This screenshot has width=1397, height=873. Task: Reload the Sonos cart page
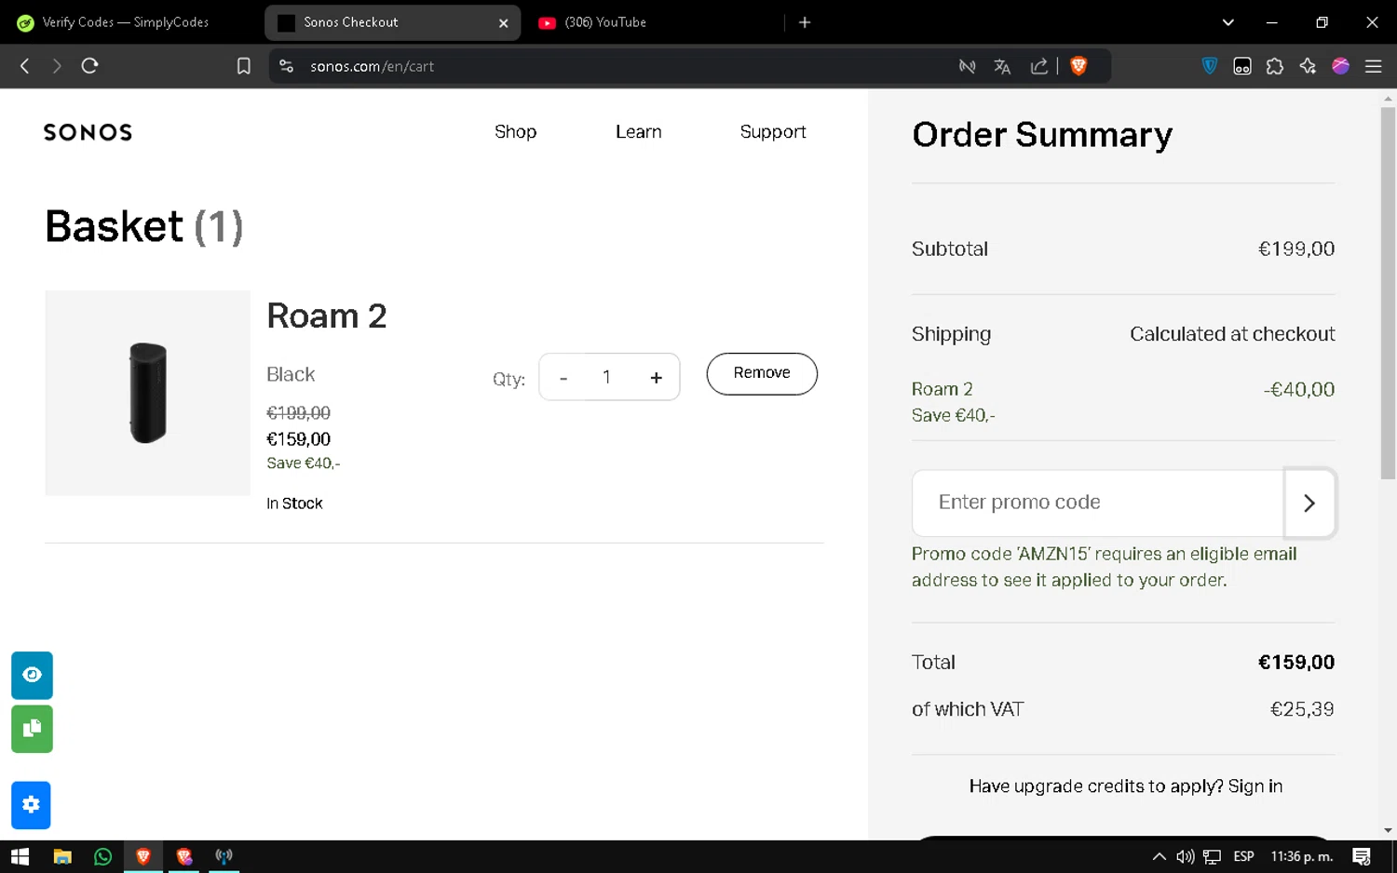pyautogui.click(x=89, y=66)
